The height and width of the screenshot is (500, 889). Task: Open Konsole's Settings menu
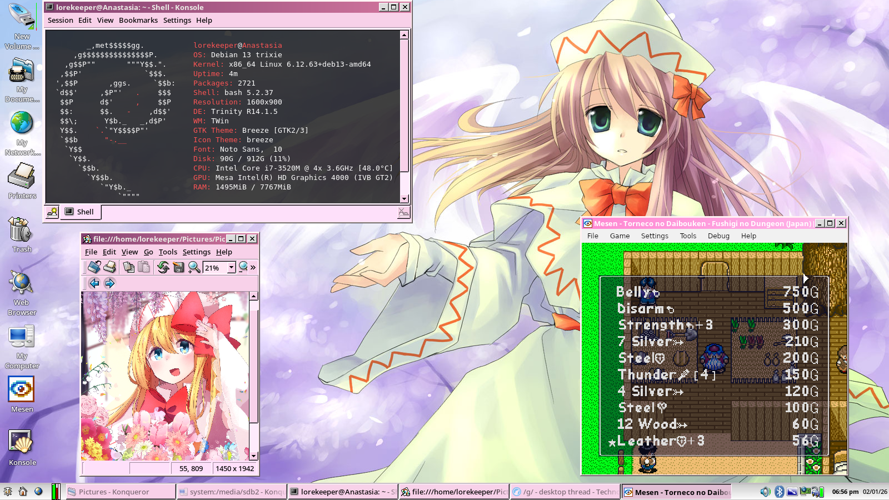pos(177,21)
